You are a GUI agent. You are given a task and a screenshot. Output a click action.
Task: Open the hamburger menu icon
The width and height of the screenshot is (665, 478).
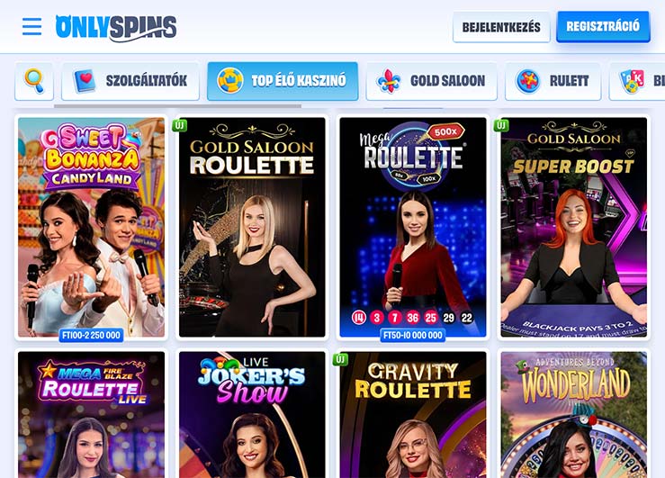coord(31,26)
